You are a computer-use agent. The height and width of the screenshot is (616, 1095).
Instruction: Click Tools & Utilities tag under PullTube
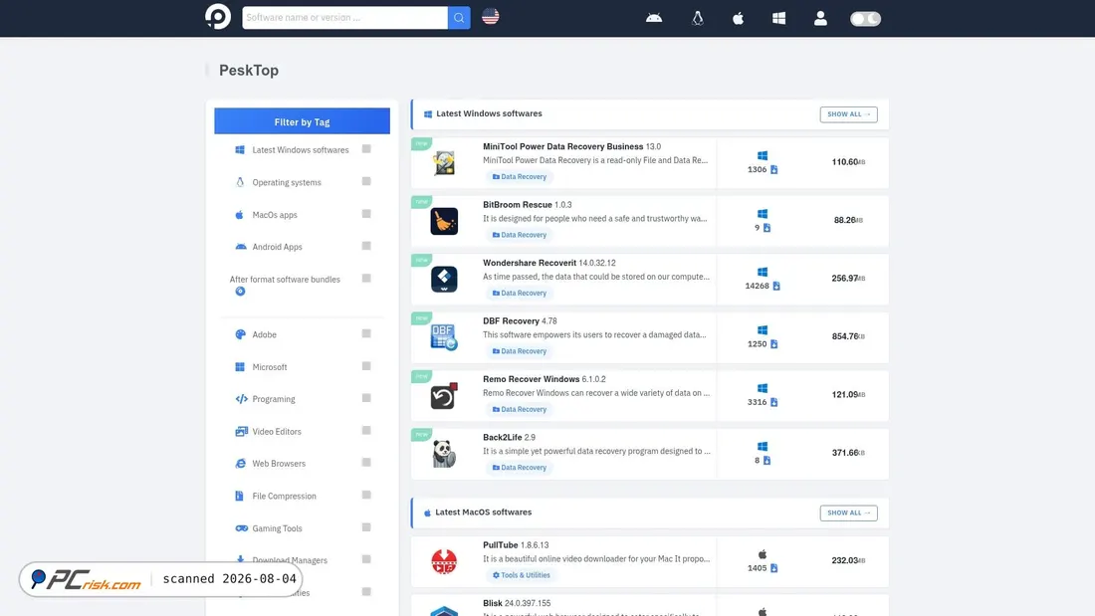(521, 575)
